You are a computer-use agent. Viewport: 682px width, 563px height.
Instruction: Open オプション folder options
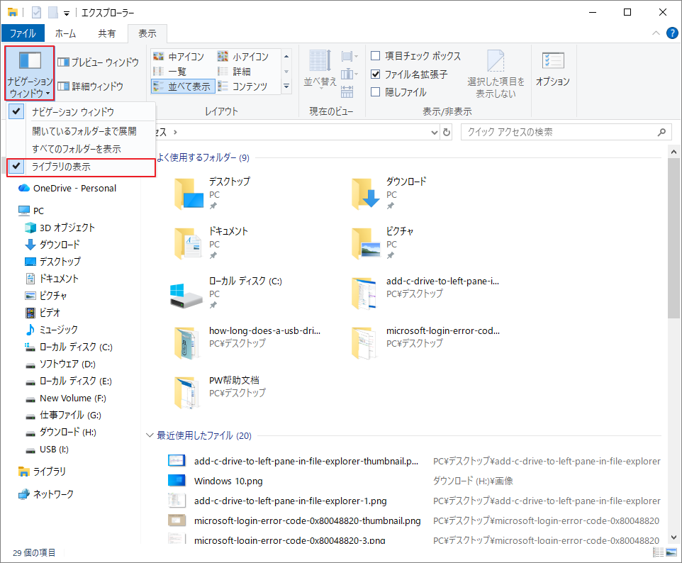pyautogui.click(x=553, y=69)
